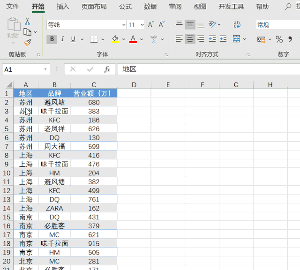
Task: Apply red font color A
Action: tap(133, 39)
